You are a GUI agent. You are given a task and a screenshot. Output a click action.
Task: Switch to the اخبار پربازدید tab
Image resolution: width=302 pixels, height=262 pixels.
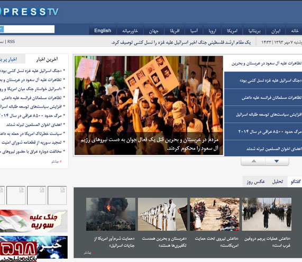coord(8,59)
